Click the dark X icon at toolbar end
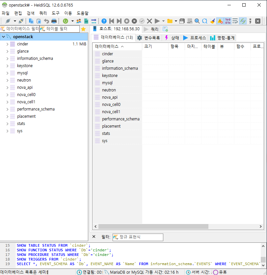Viewport: 267px width, 275px height. (258, 21)
